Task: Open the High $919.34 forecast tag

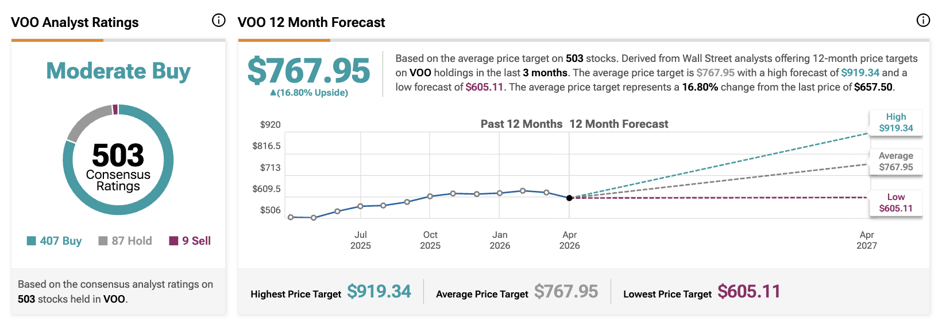Action: [x=896, y=123]
